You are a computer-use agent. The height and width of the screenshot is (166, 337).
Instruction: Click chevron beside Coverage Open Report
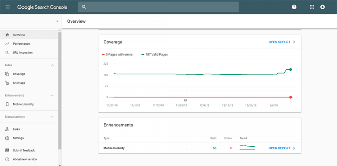coord(294,42)
